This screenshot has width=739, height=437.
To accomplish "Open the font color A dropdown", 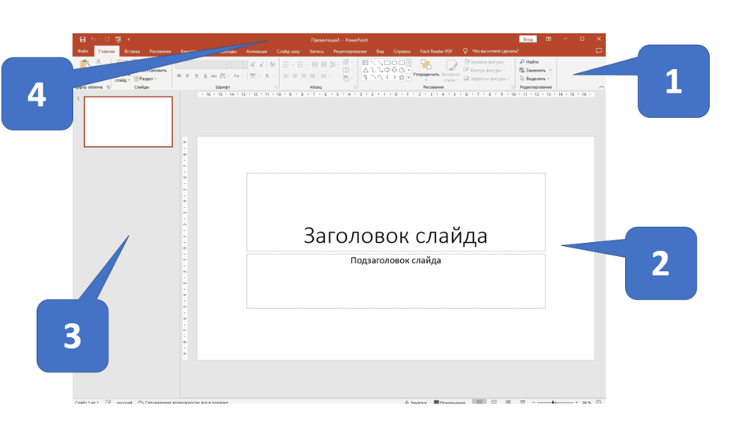I will pyautogui.click(x=268, y=76).
